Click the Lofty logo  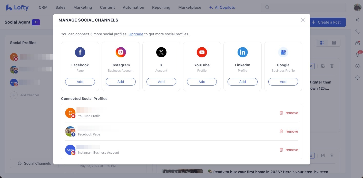point(17,7)
